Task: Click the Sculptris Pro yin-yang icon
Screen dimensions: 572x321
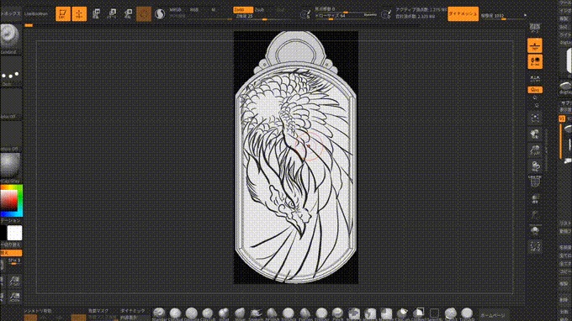Action: pyautogui.click(x=160, y=13)
